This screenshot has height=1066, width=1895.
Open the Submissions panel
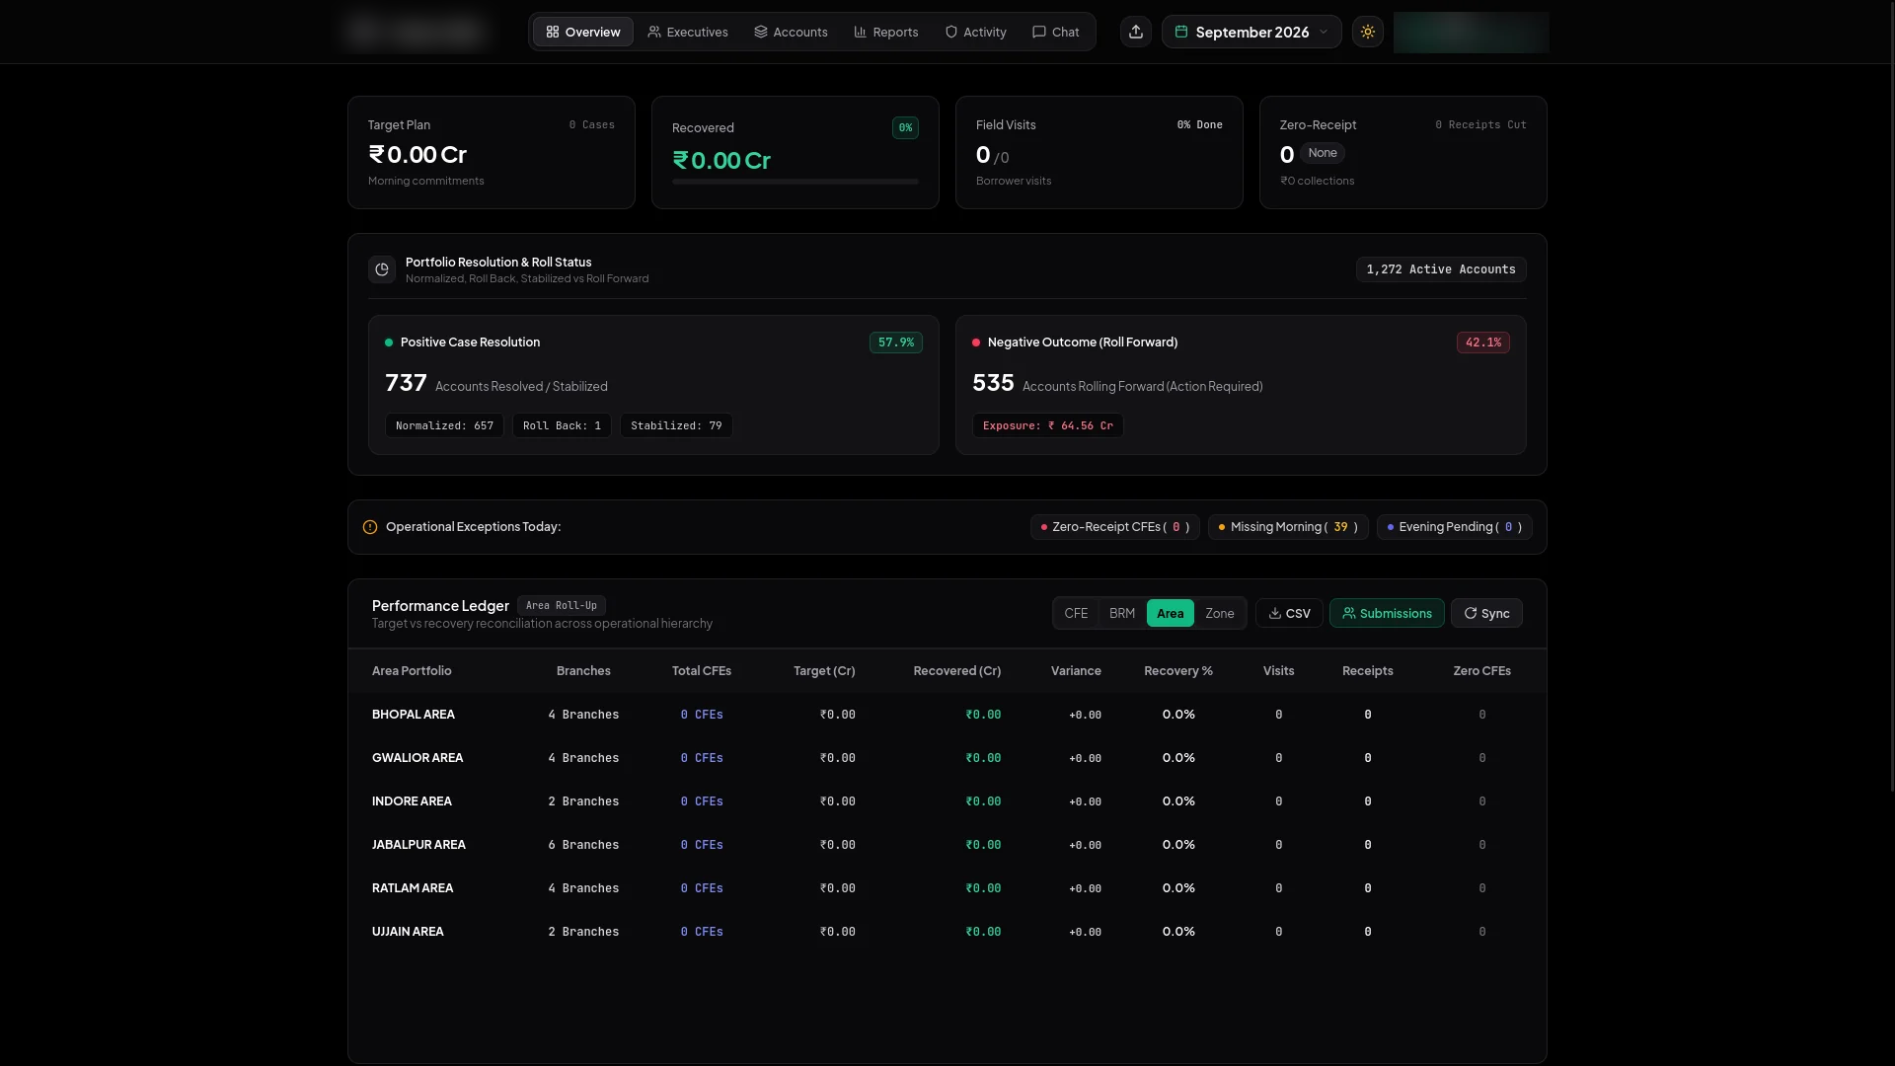pyautogui.click(x=1387, y=613)
